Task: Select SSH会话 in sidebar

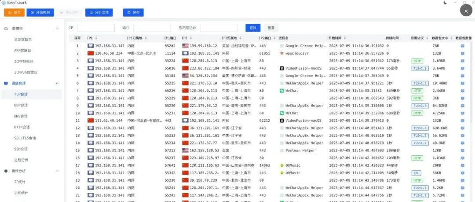Action: (x=21, y=149)
